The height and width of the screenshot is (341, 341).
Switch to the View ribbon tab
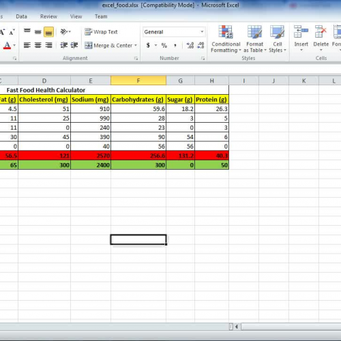[76, 16]
